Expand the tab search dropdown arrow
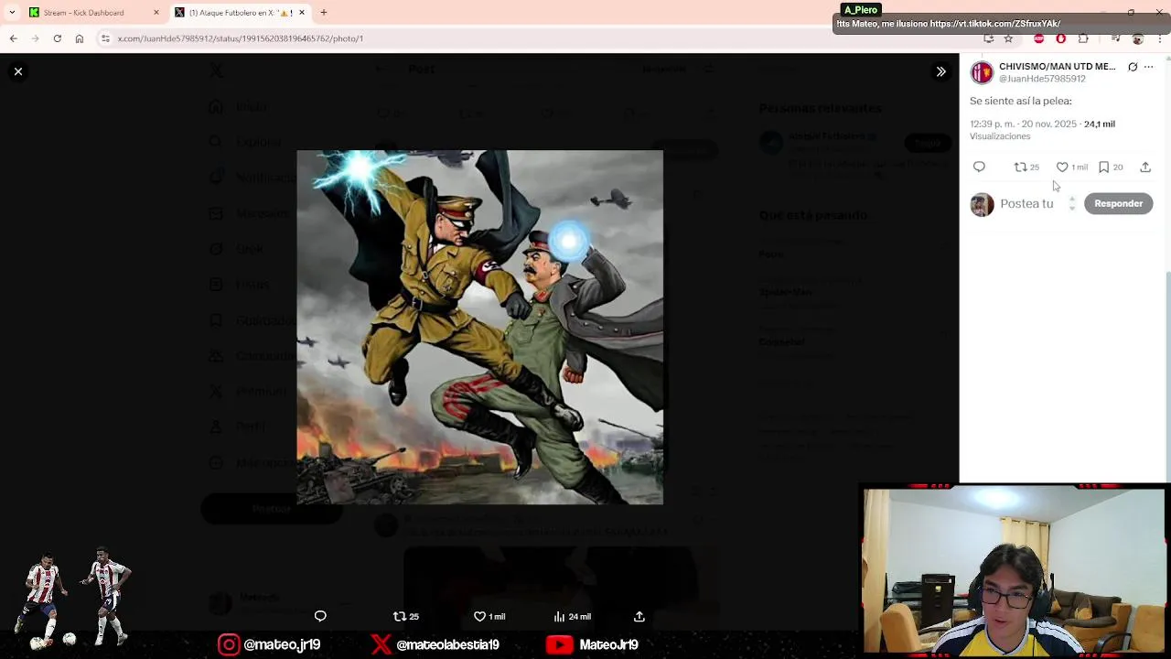The height and width of the screenshot is (659, 1171). point(11,13)
